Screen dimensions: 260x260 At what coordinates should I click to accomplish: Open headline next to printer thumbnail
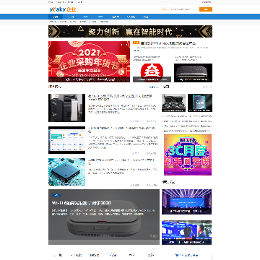click(x=121, y=97)
